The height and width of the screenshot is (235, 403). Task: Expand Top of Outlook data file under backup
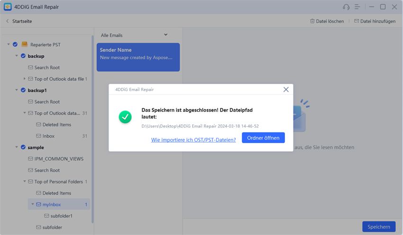tap(24, 79)
